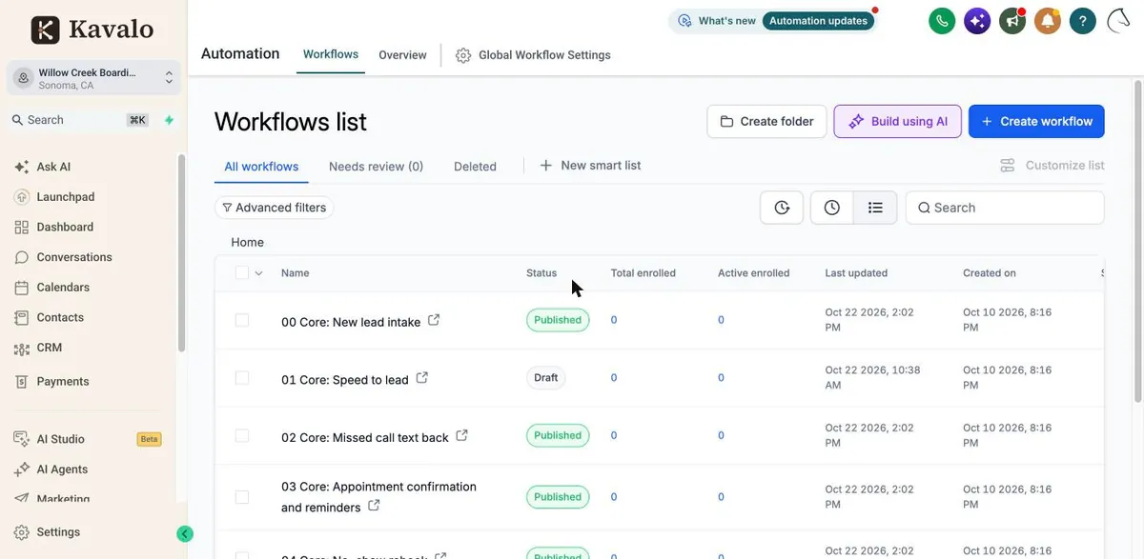Open Advanced filters
Screen dimensions: 1144x559
274,208
